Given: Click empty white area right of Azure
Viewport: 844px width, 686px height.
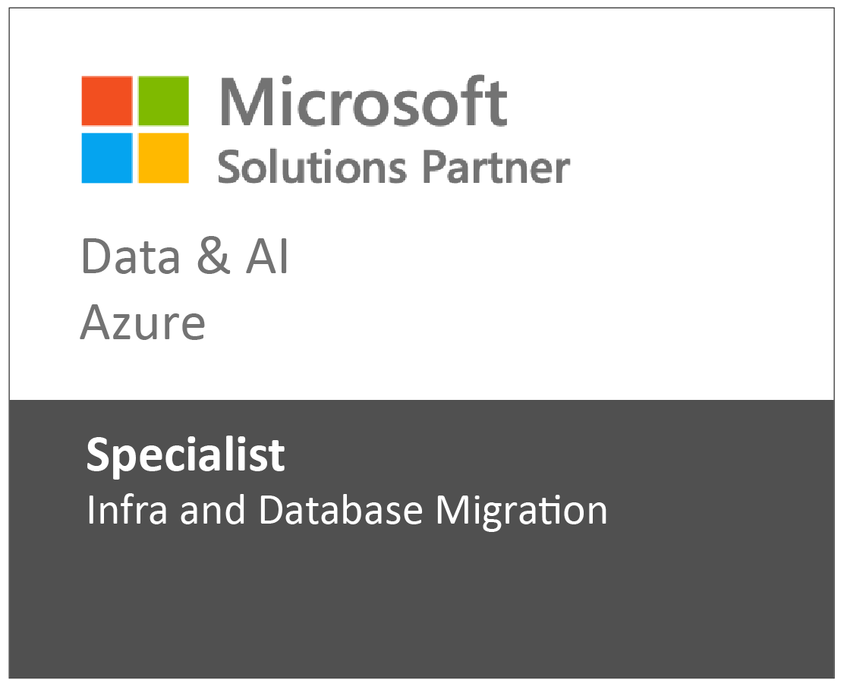Looking at the screenshot, I should (x=517, y=323).
